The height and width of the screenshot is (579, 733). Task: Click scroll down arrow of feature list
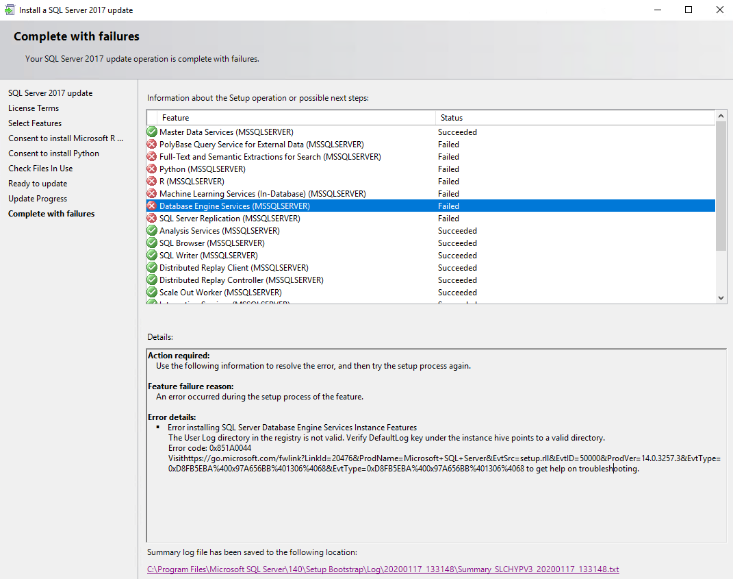click(721, 297)
